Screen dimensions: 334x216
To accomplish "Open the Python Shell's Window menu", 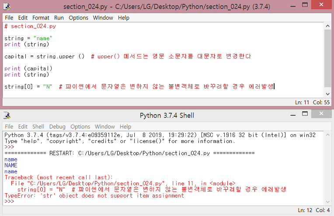I will [105, 126].
